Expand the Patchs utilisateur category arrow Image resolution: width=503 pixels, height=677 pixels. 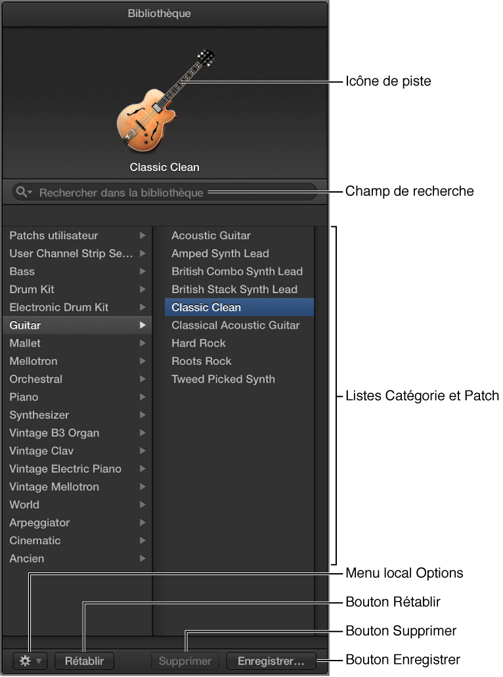click(x=142, y=235)
